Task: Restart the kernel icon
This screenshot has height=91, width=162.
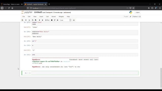Action: [55, 20]
